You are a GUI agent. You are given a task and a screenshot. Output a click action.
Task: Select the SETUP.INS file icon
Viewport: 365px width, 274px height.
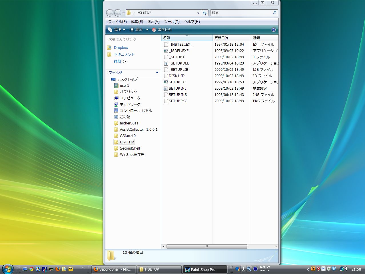[166, 95]
